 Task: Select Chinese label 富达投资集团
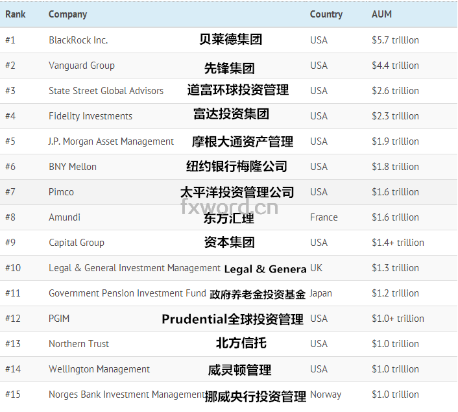[x=231, y=114]
